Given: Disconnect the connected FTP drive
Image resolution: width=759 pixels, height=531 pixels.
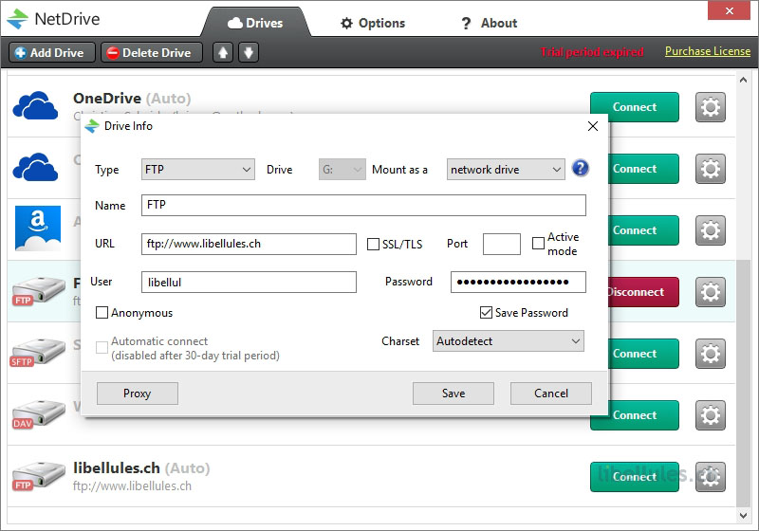Looking at the screenshot, I should pos(643,292).
